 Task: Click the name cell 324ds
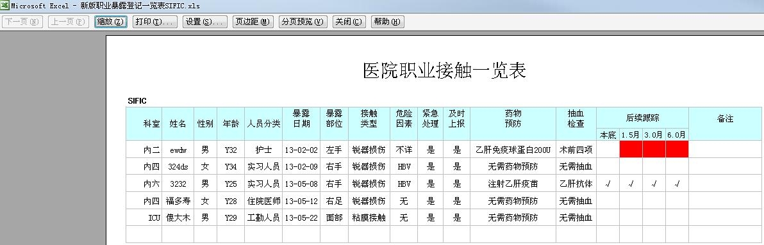point(178,167)
